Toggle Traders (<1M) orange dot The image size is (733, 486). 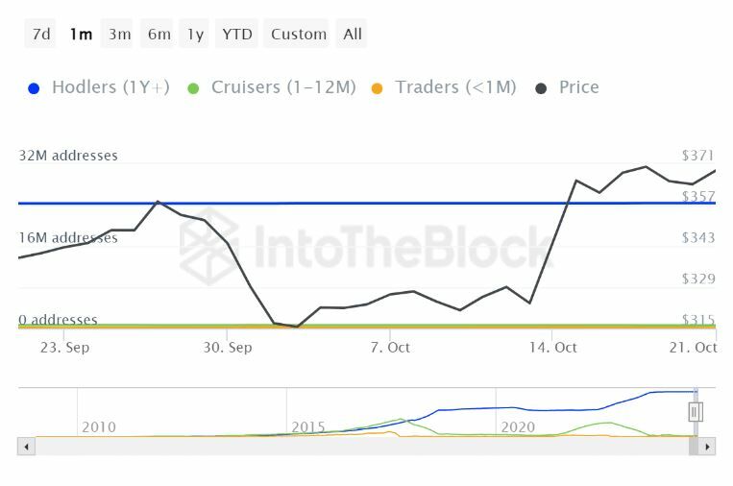pos(378,88)
